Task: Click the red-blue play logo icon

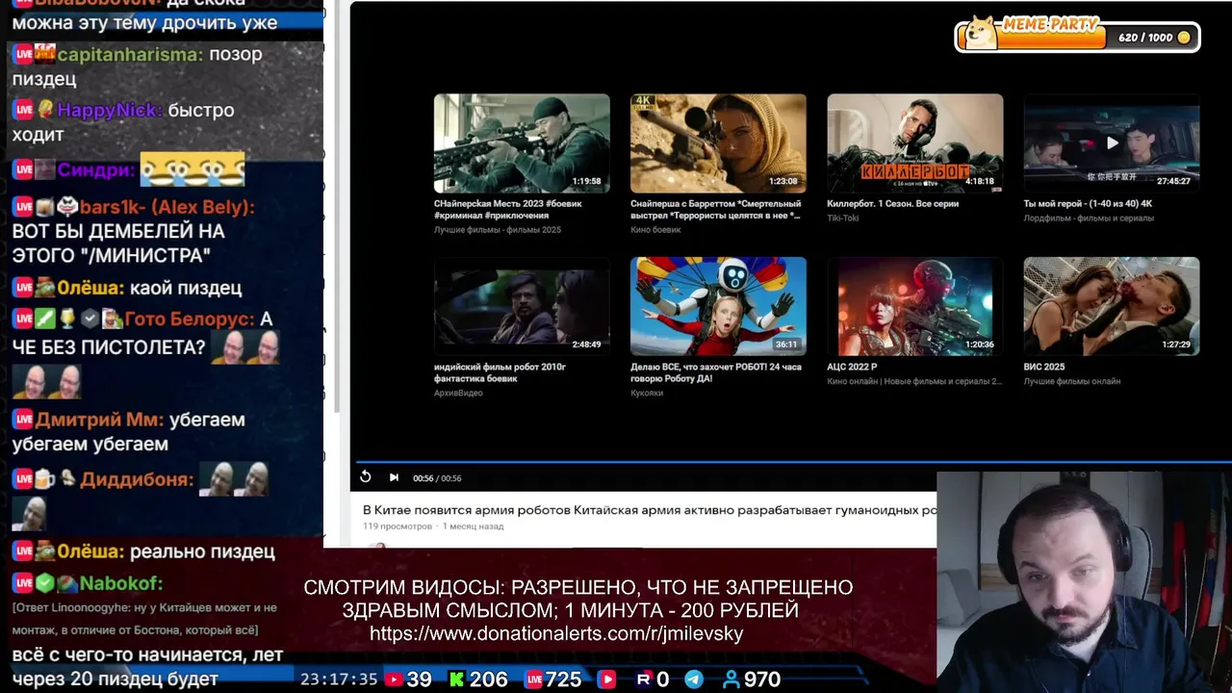Action: tap(606, 680)
